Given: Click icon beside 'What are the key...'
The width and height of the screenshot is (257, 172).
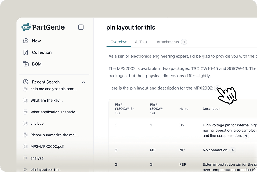Looking at the screenshot, I should 25,100.
